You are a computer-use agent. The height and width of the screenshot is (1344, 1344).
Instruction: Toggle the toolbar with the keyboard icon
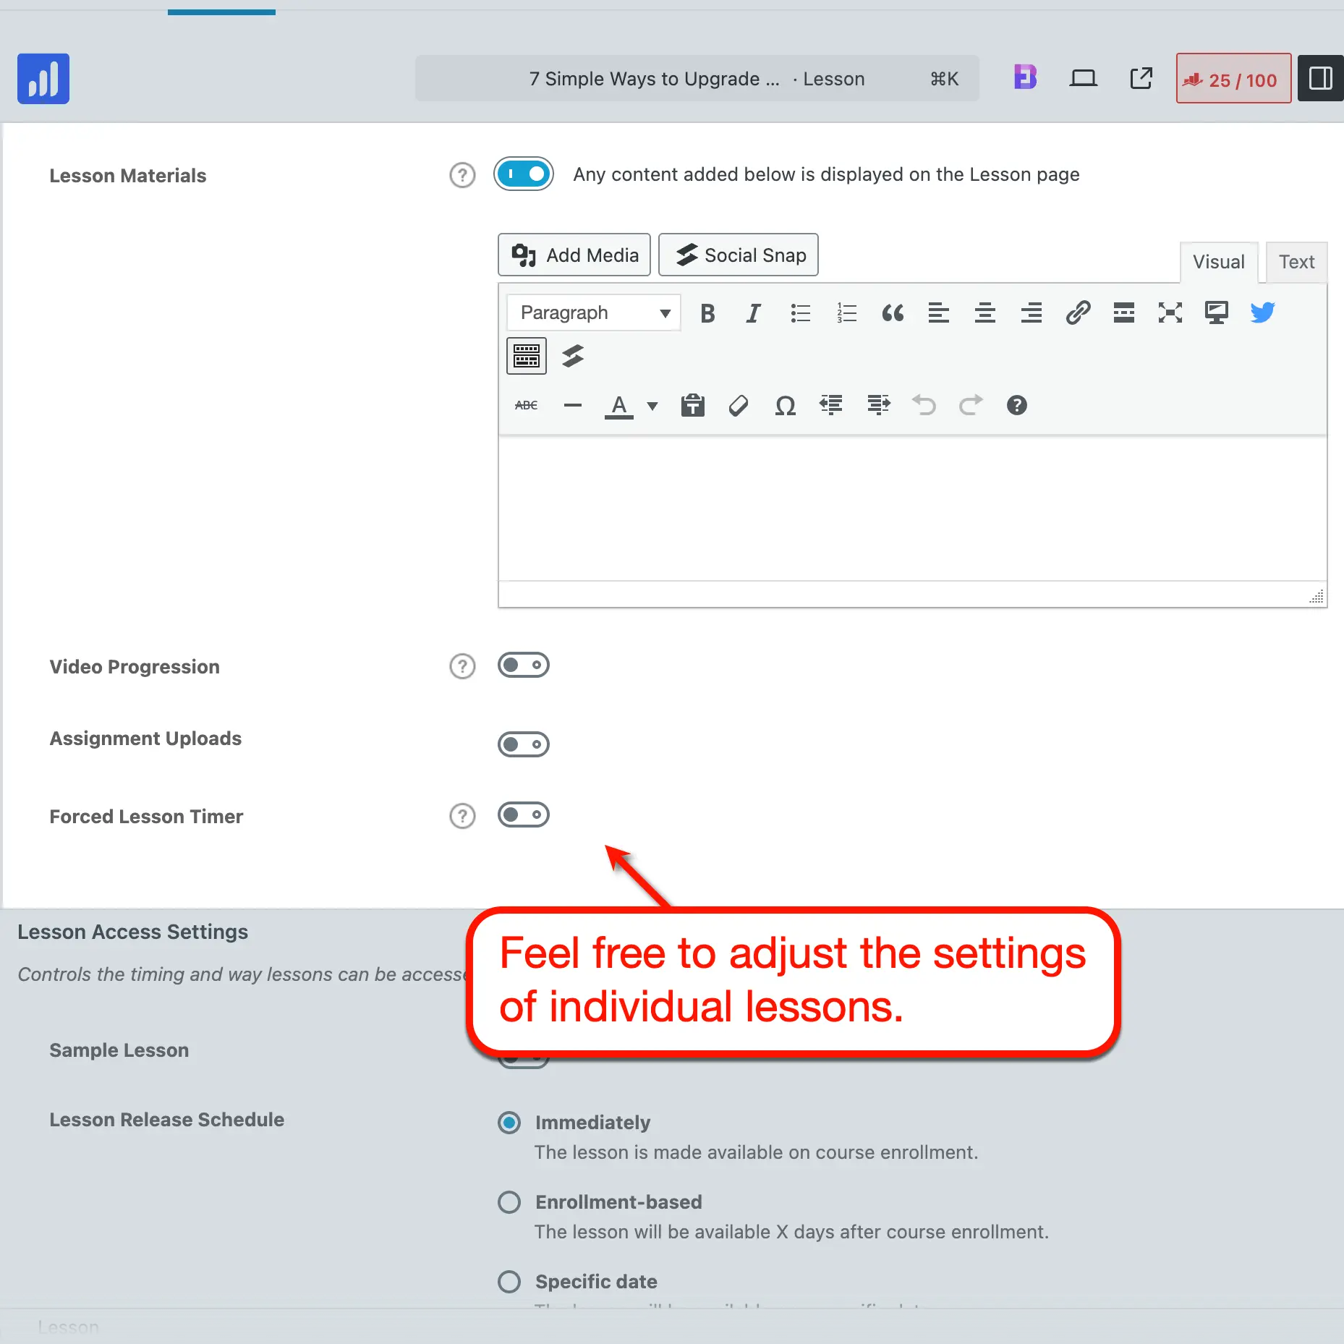point(526,355)
